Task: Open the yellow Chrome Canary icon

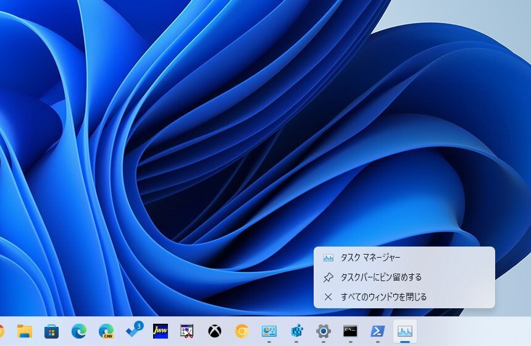Action: [x=241, y=331]
